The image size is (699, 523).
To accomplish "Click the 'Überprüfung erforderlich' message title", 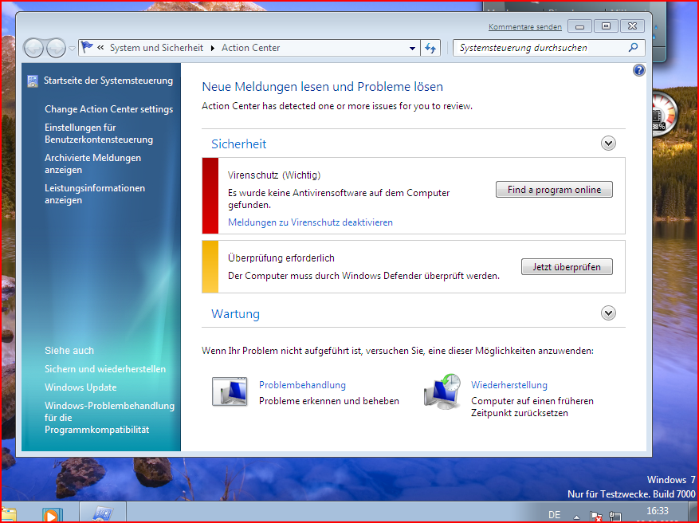I will click(281, 258).
